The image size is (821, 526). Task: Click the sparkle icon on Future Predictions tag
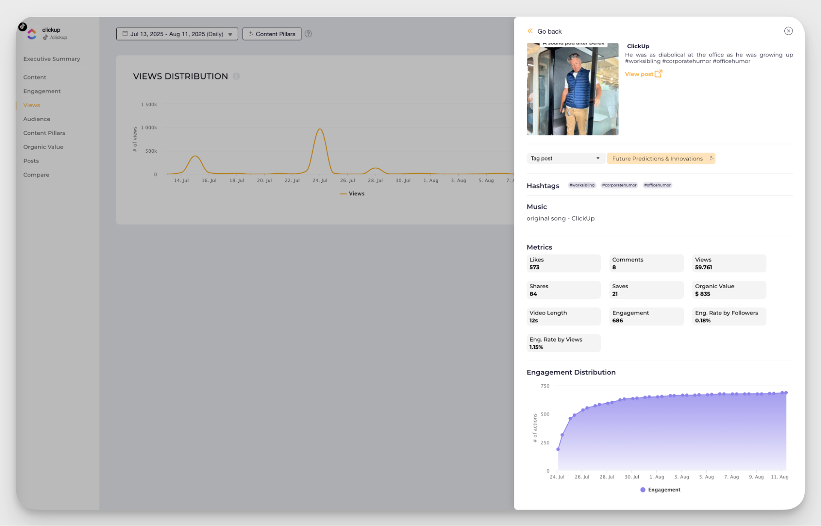point(711,158)
